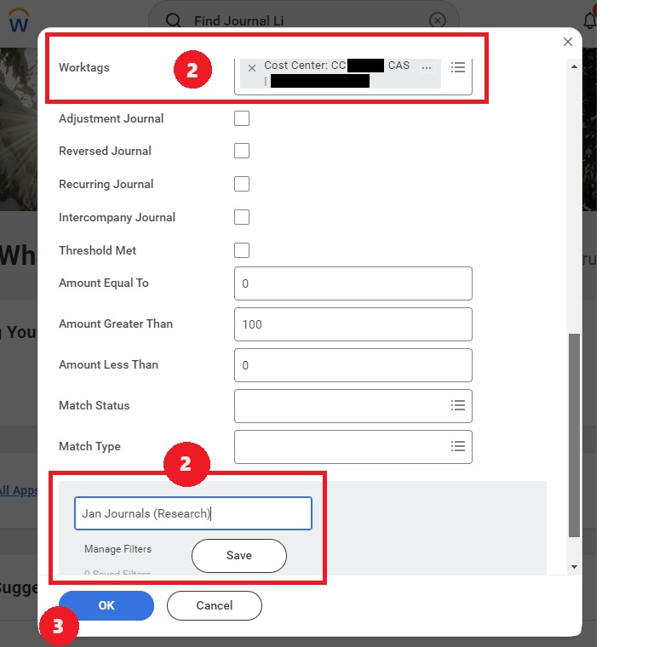The width and height of the screenshot is (665, 647).
Task: Cancel the dialog
Action: point(215,605)
